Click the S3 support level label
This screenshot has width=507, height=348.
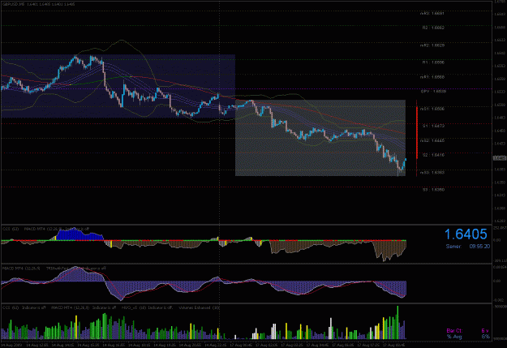coord(433,190)
